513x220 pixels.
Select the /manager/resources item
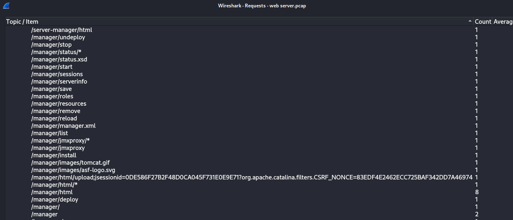click(59, 104)
